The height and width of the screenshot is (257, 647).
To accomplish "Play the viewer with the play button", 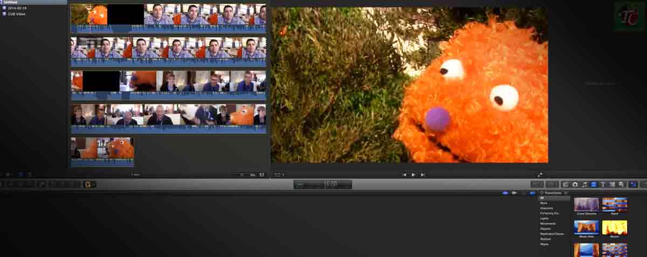I will 414,175.
